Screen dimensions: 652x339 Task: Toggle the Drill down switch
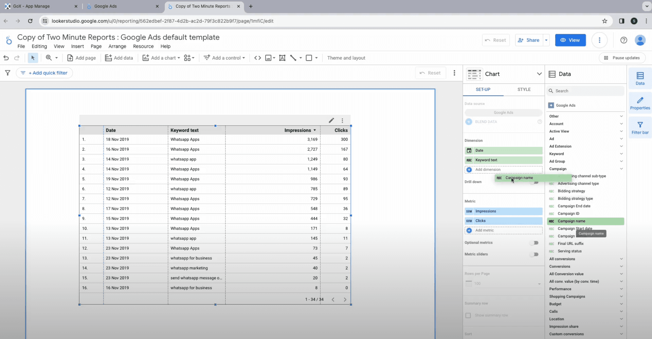(x=535, y=182)
